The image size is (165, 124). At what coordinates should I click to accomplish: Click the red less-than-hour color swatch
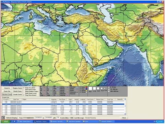(x=86, y=87)
